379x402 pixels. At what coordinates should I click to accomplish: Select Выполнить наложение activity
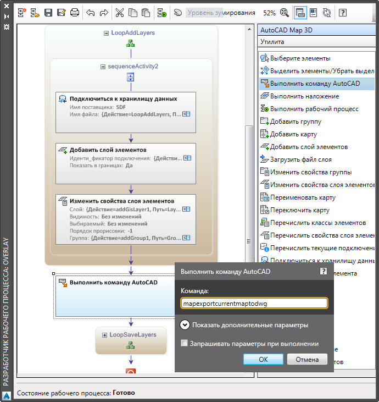point(317,96)
